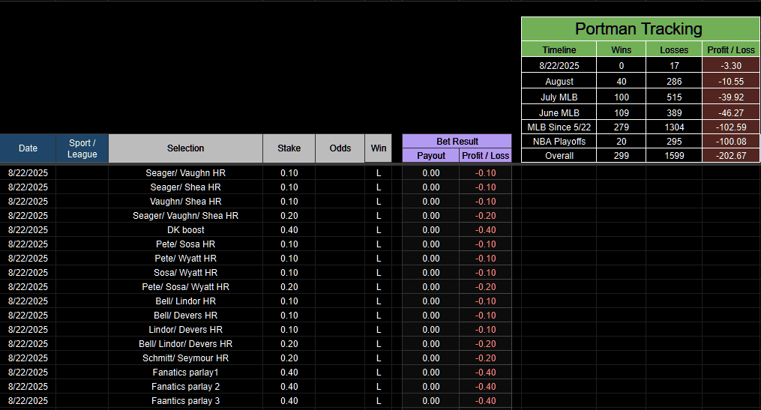This screenshot has width=761, height=410.
Task: Select the 515 July losses cell
Action: (x=673, y=97)
